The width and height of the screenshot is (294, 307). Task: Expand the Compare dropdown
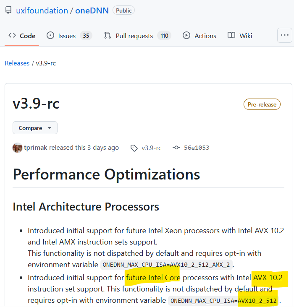tap(35, 128)
